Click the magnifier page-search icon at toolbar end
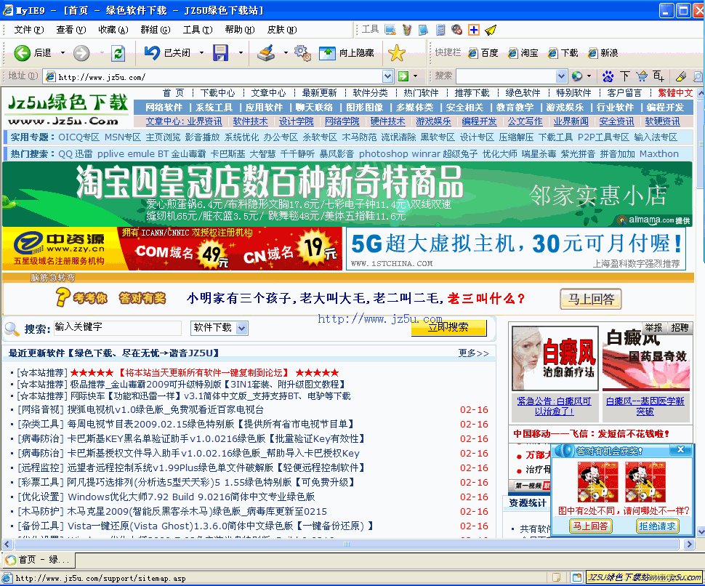 pos(698,76)
